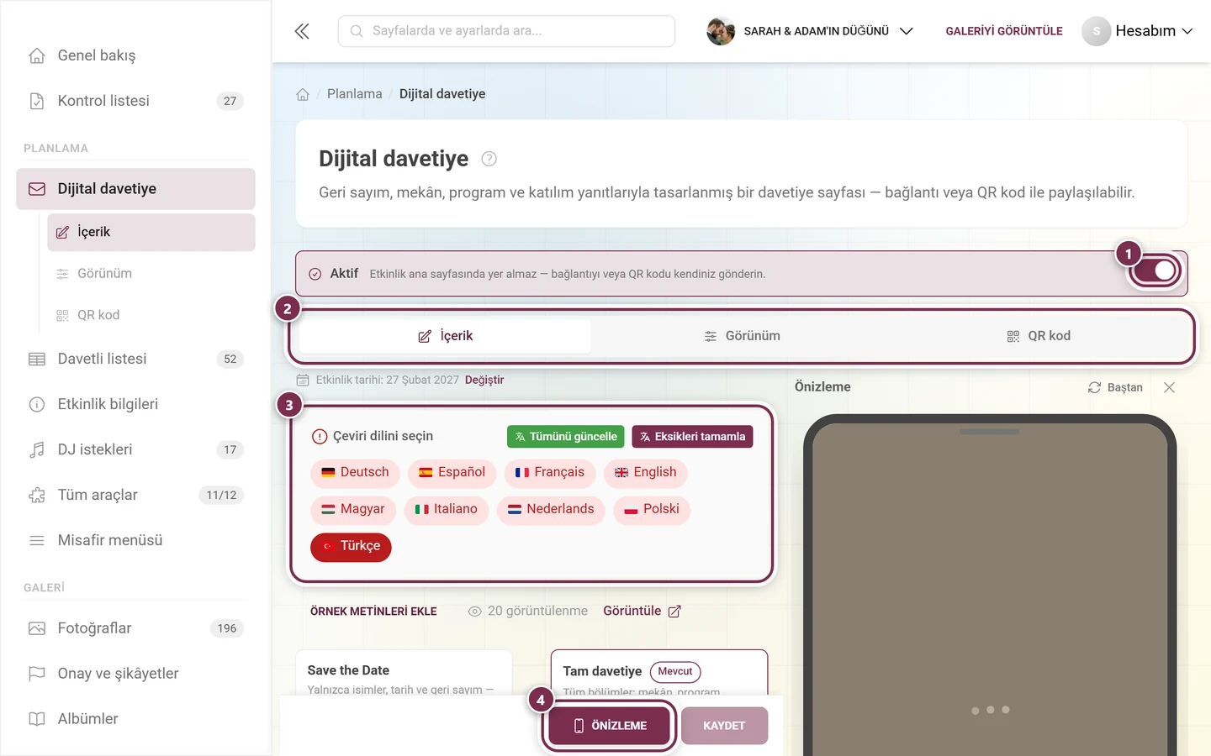The height and width of the screenshot is (756, 1211).
Task: Open the GALERİYİ GÖRÜNTÜLE link
Action: 1004,31
